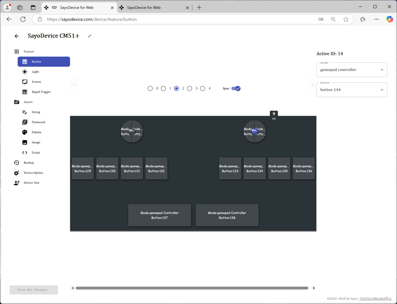Image resolution: width=397 pixels, height=304 pixels.
Task: Click the right joystick center blue button
Action: 255,131
